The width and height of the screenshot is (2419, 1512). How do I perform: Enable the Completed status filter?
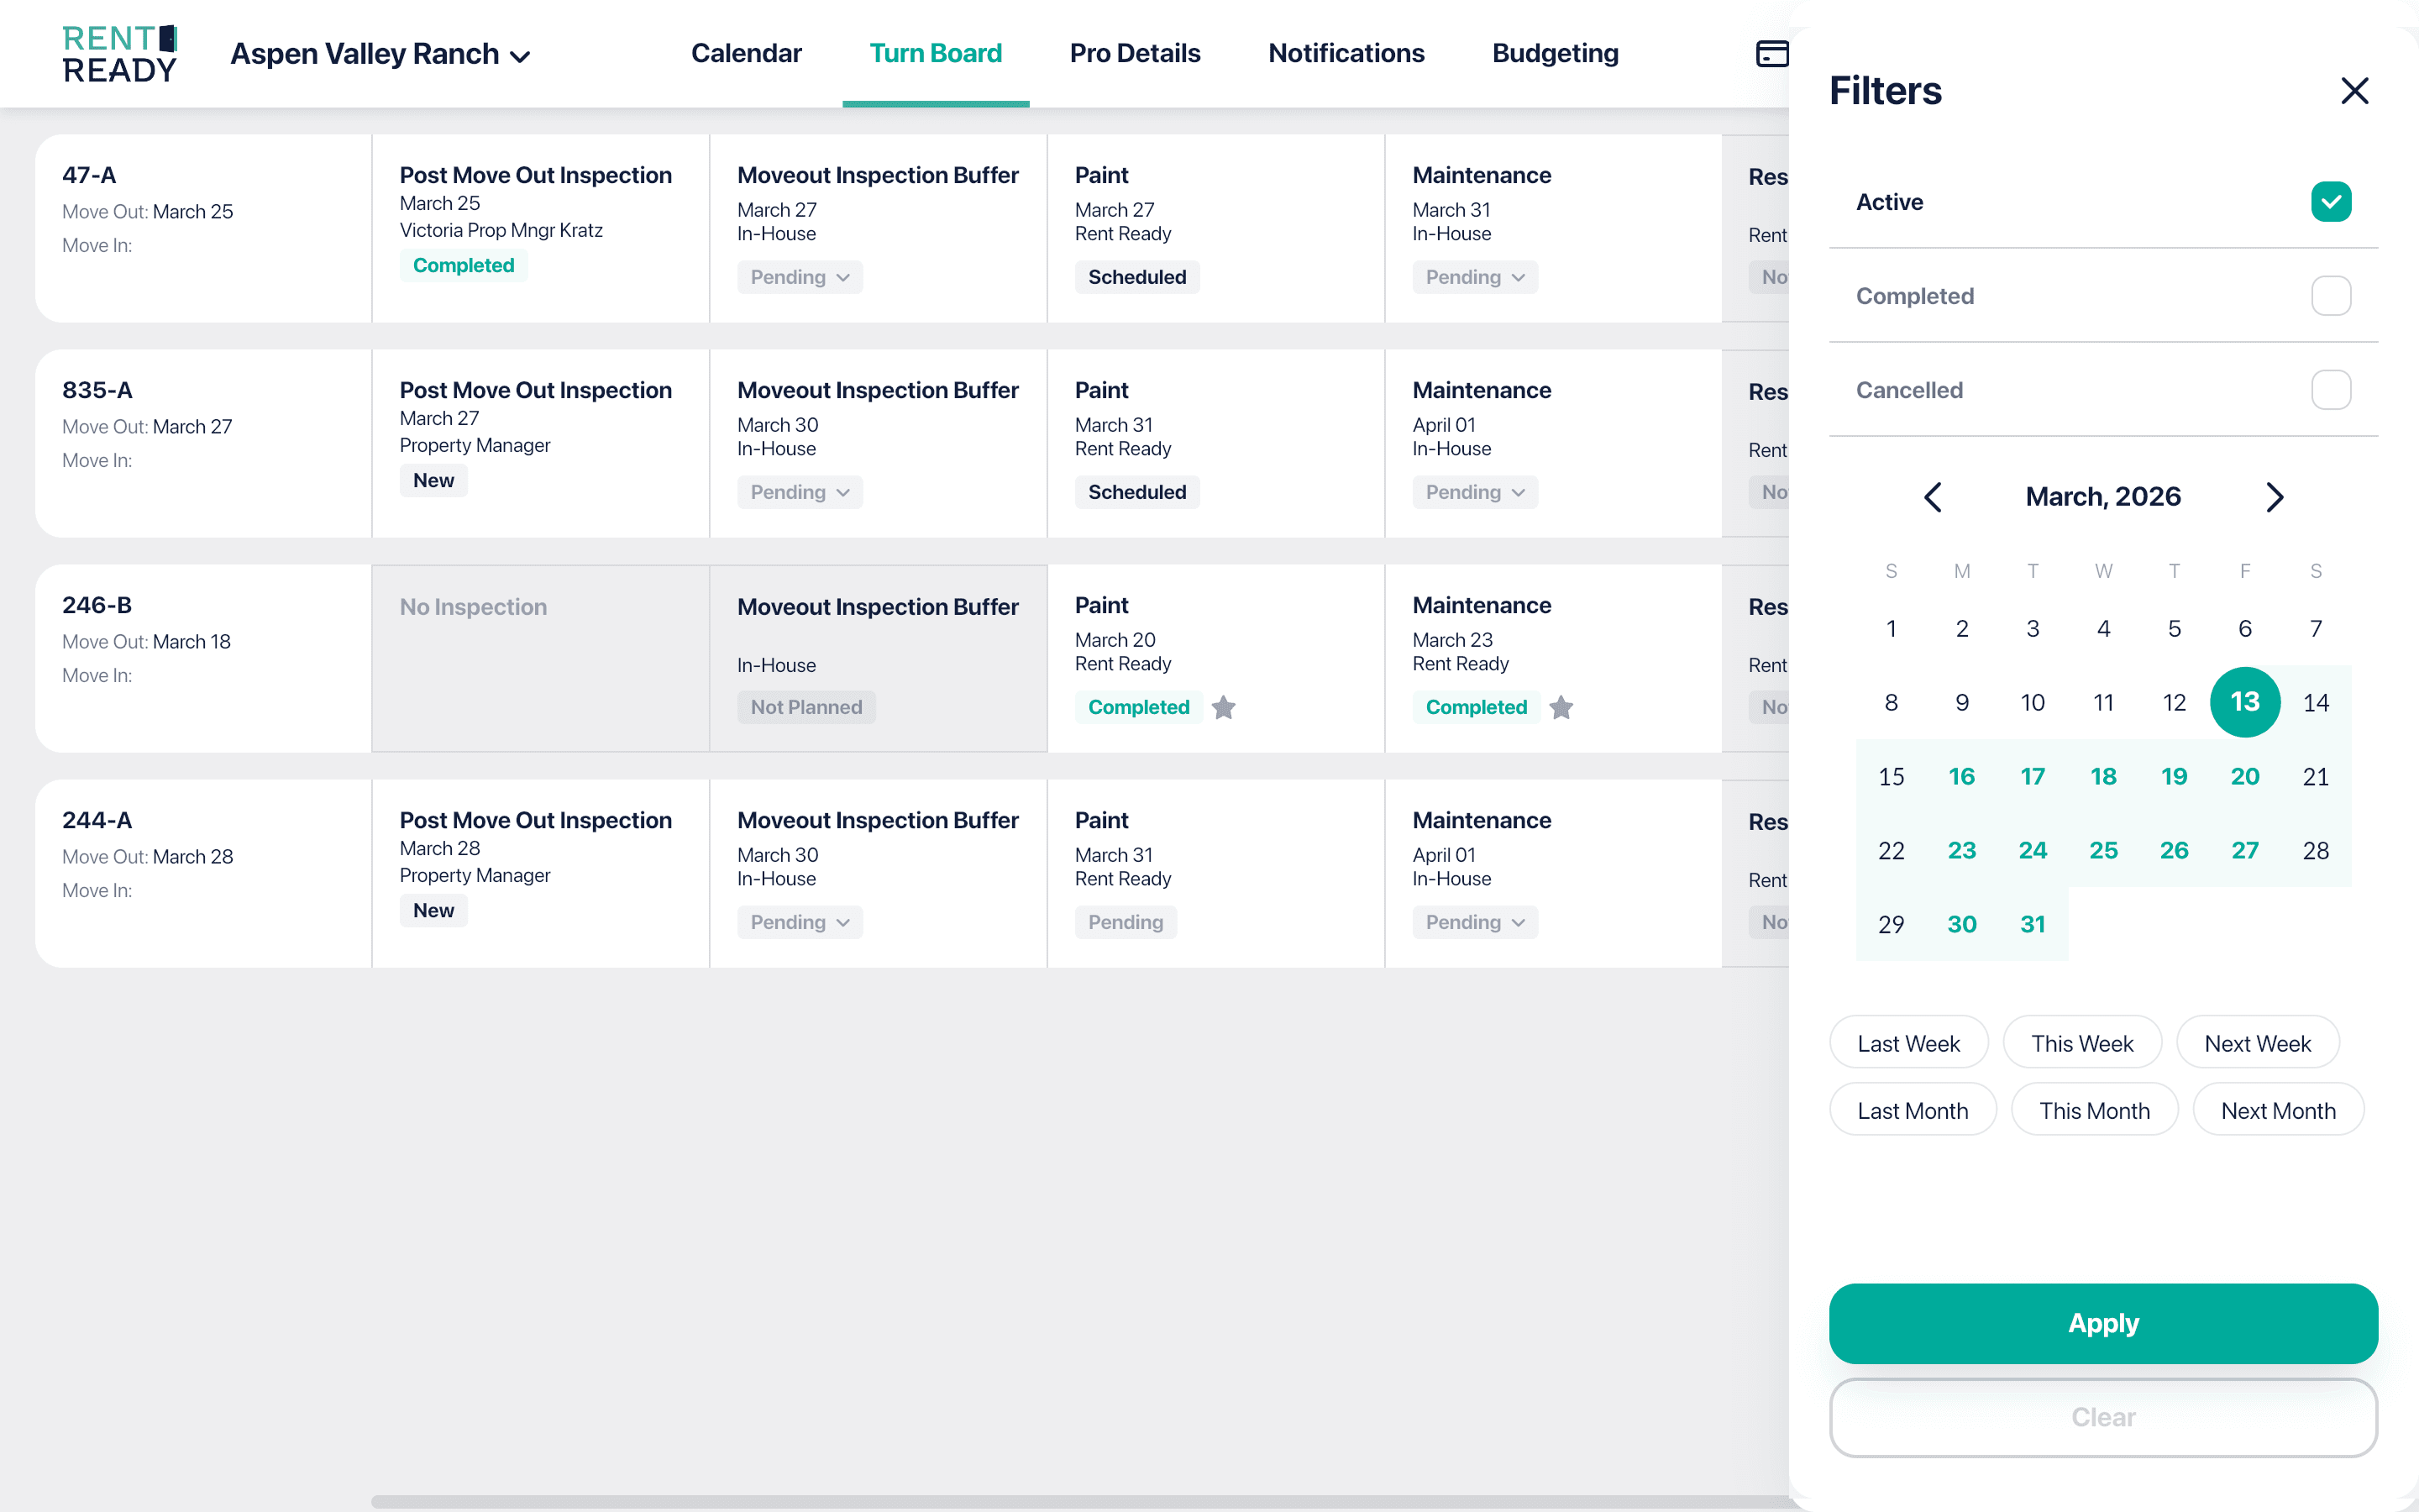click(2331, 295)
